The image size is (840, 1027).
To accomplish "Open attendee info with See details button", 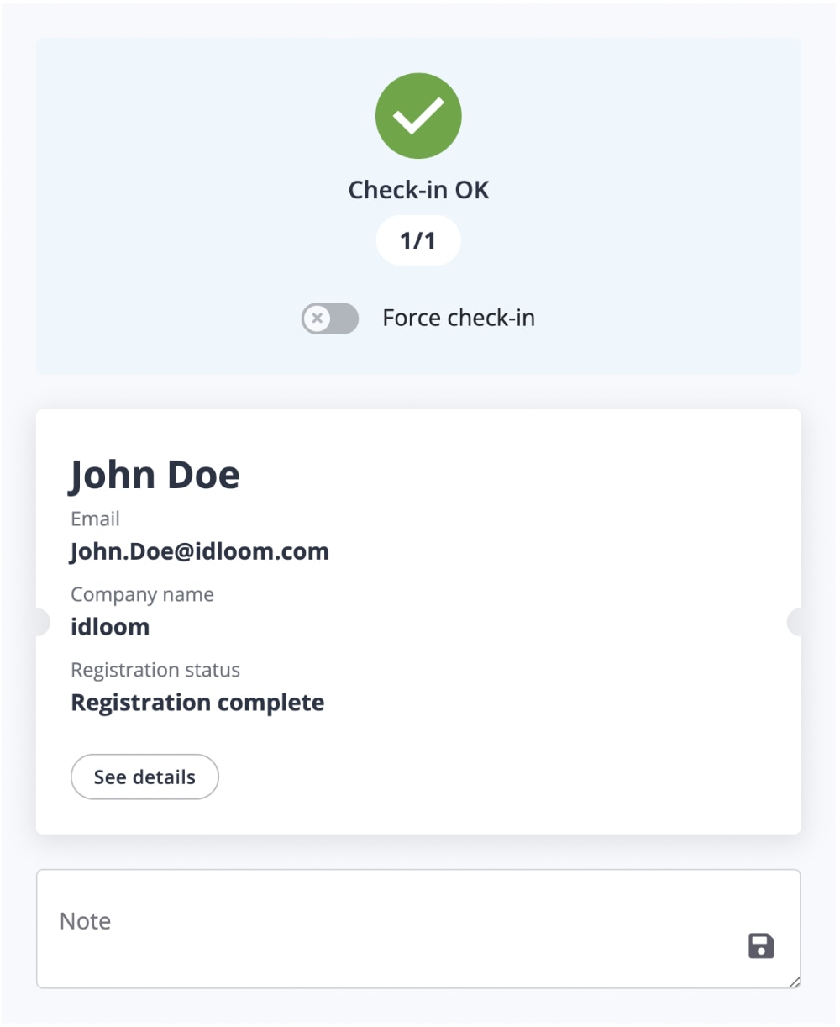I will point(144,777).
